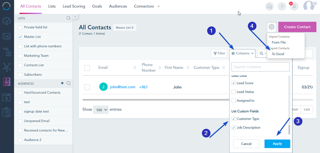Screen dimensions: 320x153
Task: Select To Excel export option
Action: [278, 54]
